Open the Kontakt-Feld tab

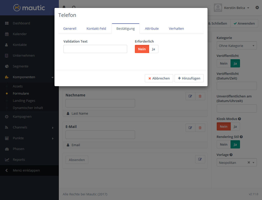click(x=96, y=28)
